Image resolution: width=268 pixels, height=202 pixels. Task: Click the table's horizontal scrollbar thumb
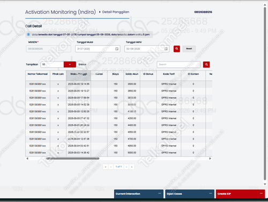tap(72, 158)
